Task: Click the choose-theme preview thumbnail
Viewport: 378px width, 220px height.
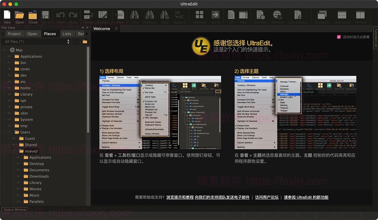Action: pos(295,113)
